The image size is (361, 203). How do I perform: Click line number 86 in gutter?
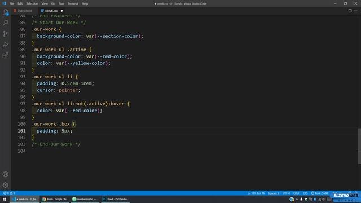23,29
